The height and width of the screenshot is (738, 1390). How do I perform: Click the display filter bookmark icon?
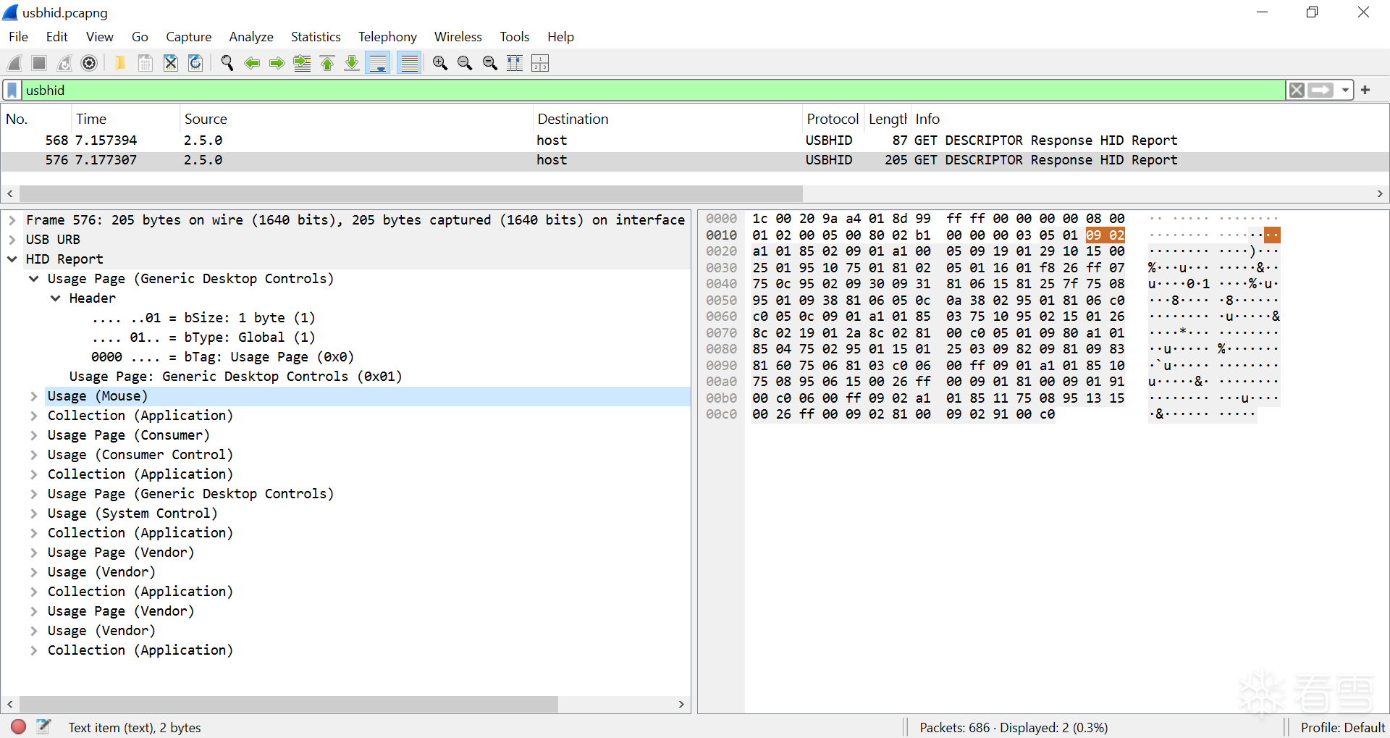[x=12, y=91]
